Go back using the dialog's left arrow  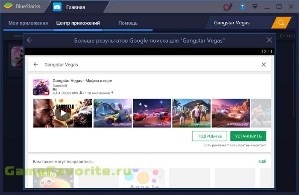(x=29, y=40)
